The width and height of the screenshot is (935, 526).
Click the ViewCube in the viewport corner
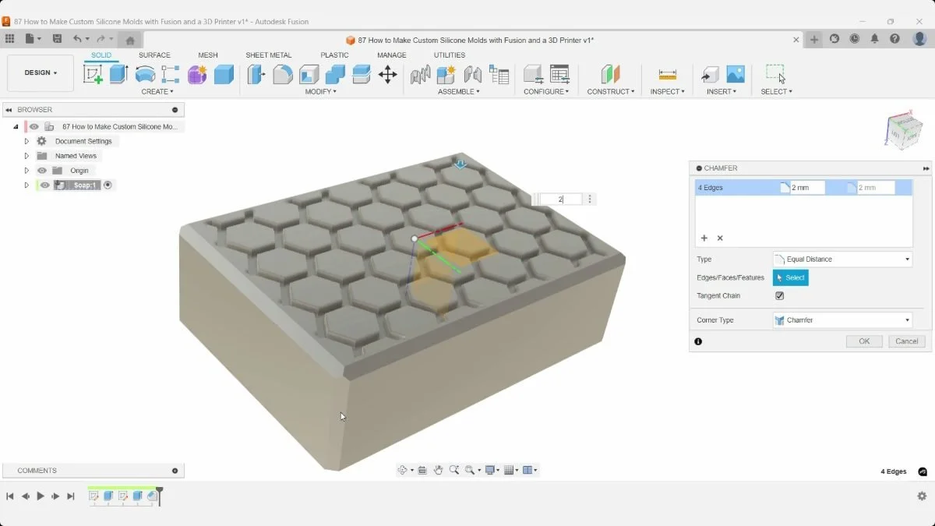tap(904, 129)
